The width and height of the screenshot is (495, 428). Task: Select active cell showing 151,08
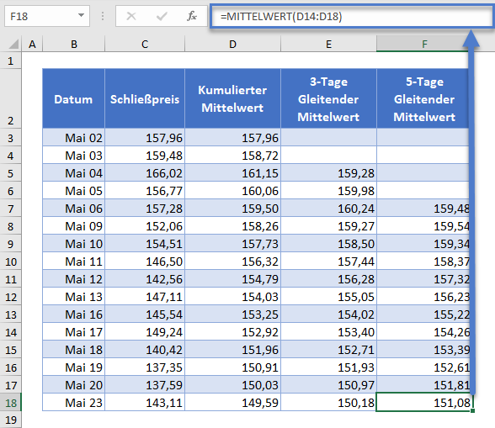(x=424, y=403)
